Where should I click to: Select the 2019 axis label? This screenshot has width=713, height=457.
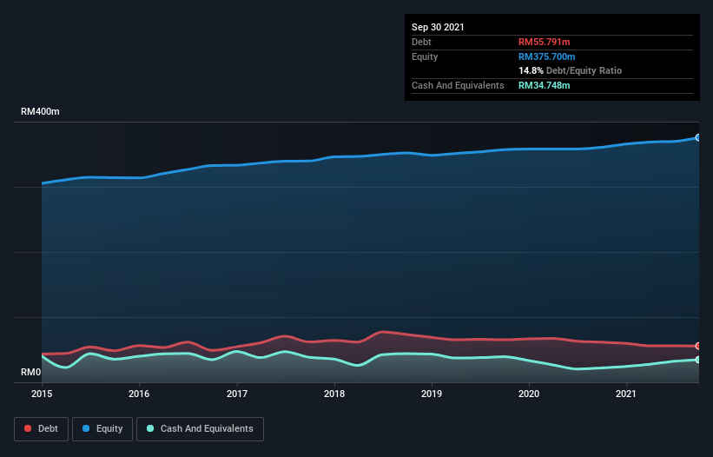[x=432, y=394]
